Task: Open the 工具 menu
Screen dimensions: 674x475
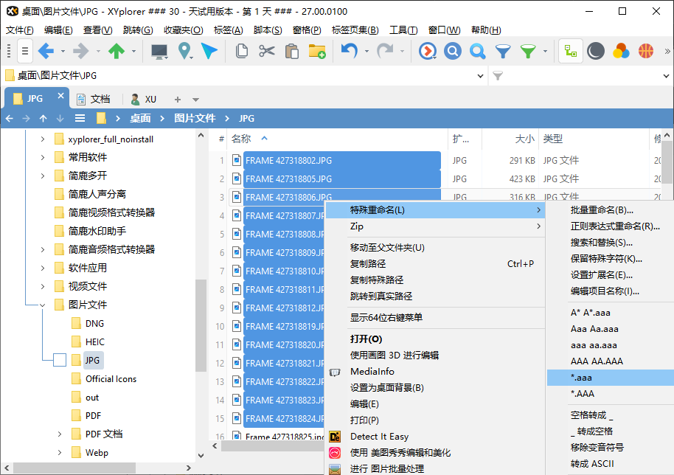Action: coord(402,30)
